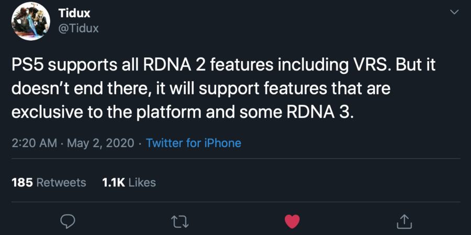
Task: Open the Twitter for iPhone source link
Action: point(194,143)
